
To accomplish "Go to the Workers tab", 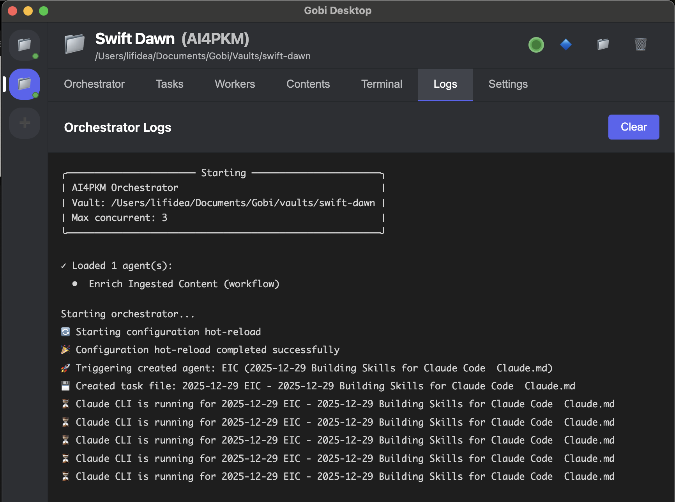I will pos(235,84).
